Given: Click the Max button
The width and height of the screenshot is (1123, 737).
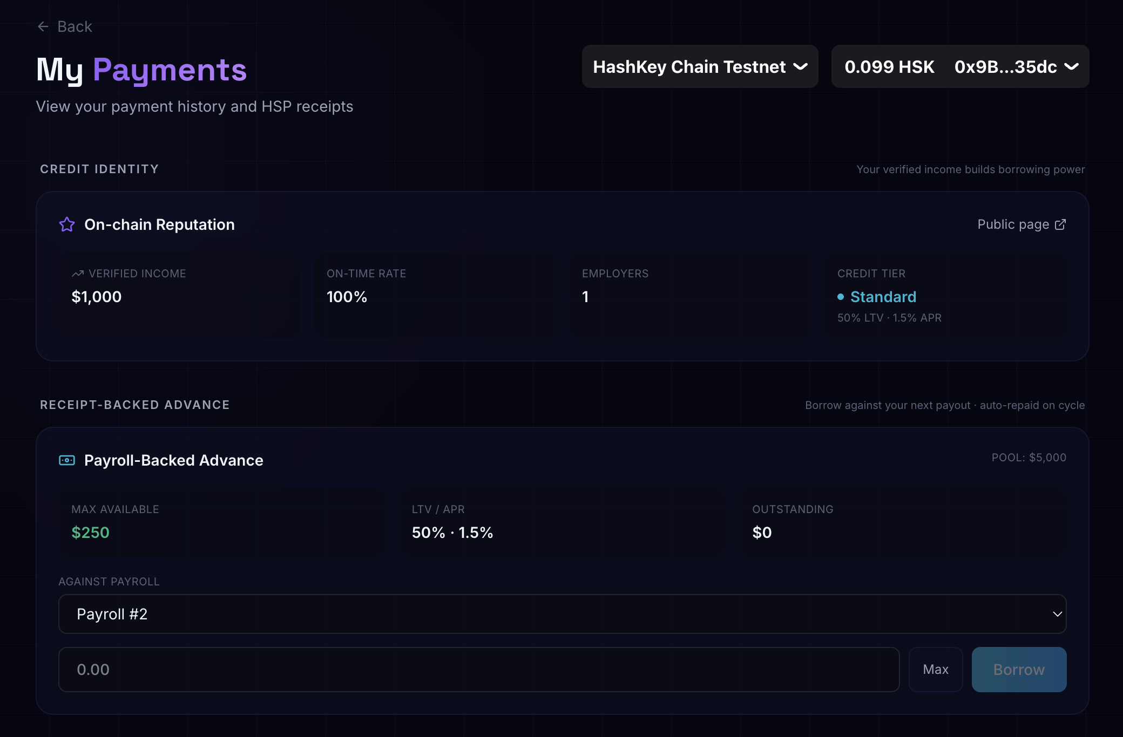Looking at the screenshot, I should point(936,670).
